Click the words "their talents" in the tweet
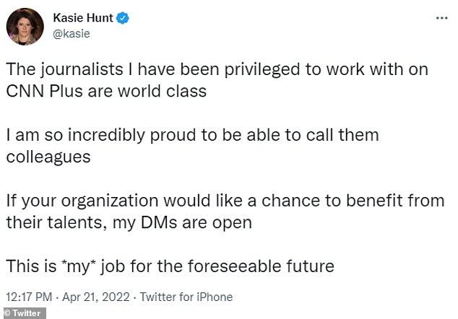 pos(54,223)
